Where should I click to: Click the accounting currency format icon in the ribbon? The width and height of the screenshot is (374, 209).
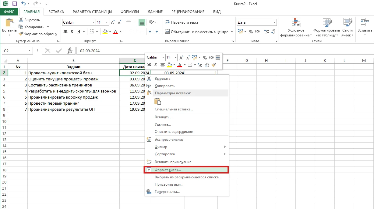[240, 32]
